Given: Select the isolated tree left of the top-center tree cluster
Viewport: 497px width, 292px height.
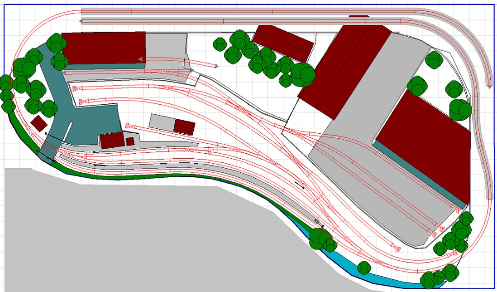Looking at the screenshot, I should pyautogui.click(x=220, y=44).
